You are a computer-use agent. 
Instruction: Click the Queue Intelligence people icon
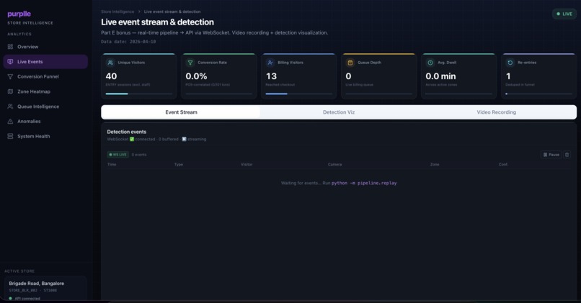coord(10,107)
